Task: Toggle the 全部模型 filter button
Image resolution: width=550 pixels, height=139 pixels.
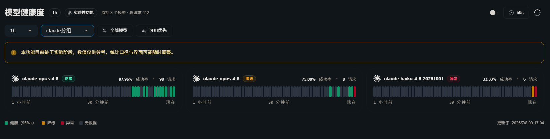Action: (x=115, y=31)
